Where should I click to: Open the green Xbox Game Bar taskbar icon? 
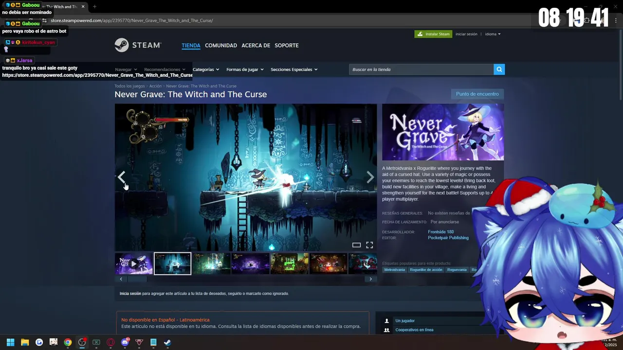coord(96,342)
